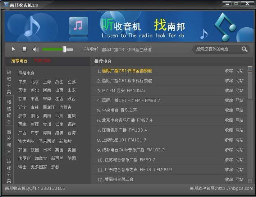The width and height of the screenshot is (256, 197).
Task: Select the 流派分类 side category
Action: [x=9, y=171]
